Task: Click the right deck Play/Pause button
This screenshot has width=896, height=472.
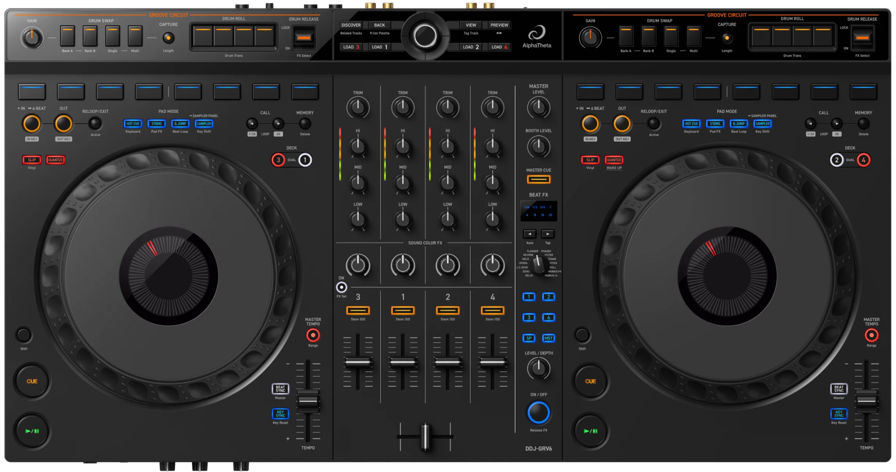Action: pyautogui.click(x=590, y=431)
